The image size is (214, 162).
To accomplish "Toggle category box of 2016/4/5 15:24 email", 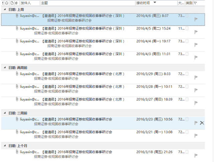I will pyautogui.click(x=187, y=28).
